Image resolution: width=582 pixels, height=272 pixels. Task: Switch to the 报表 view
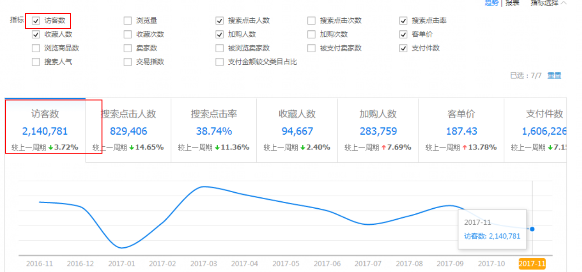tap(512, 3)
